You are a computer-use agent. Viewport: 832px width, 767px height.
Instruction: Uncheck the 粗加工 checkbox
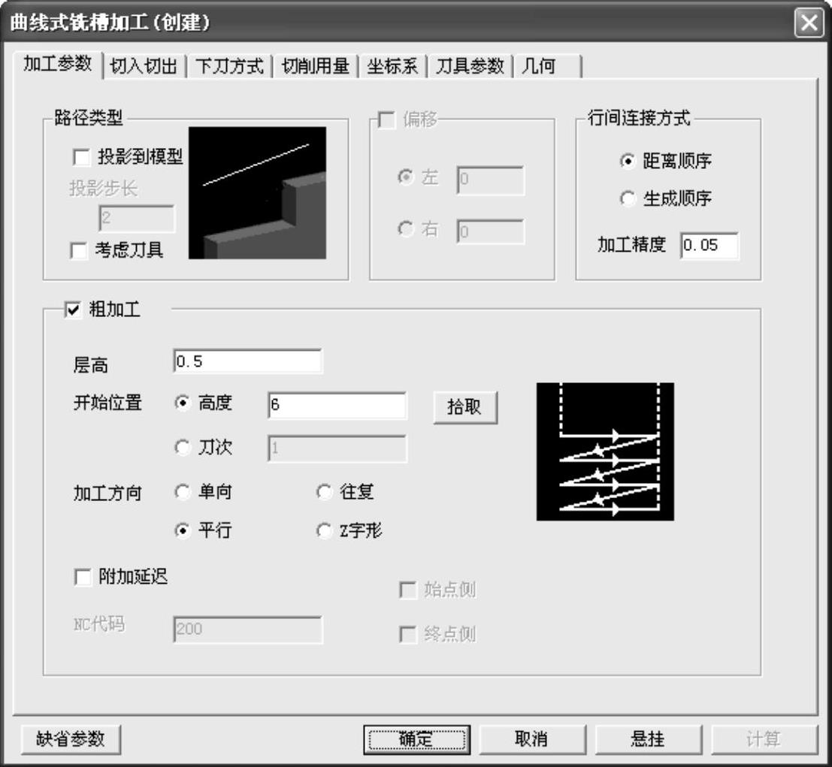coord(73,310)
